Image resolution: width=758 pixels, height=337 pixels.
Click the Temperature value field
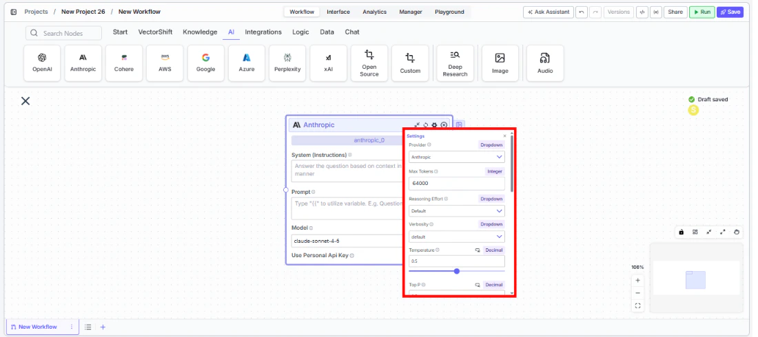[457, 261]
